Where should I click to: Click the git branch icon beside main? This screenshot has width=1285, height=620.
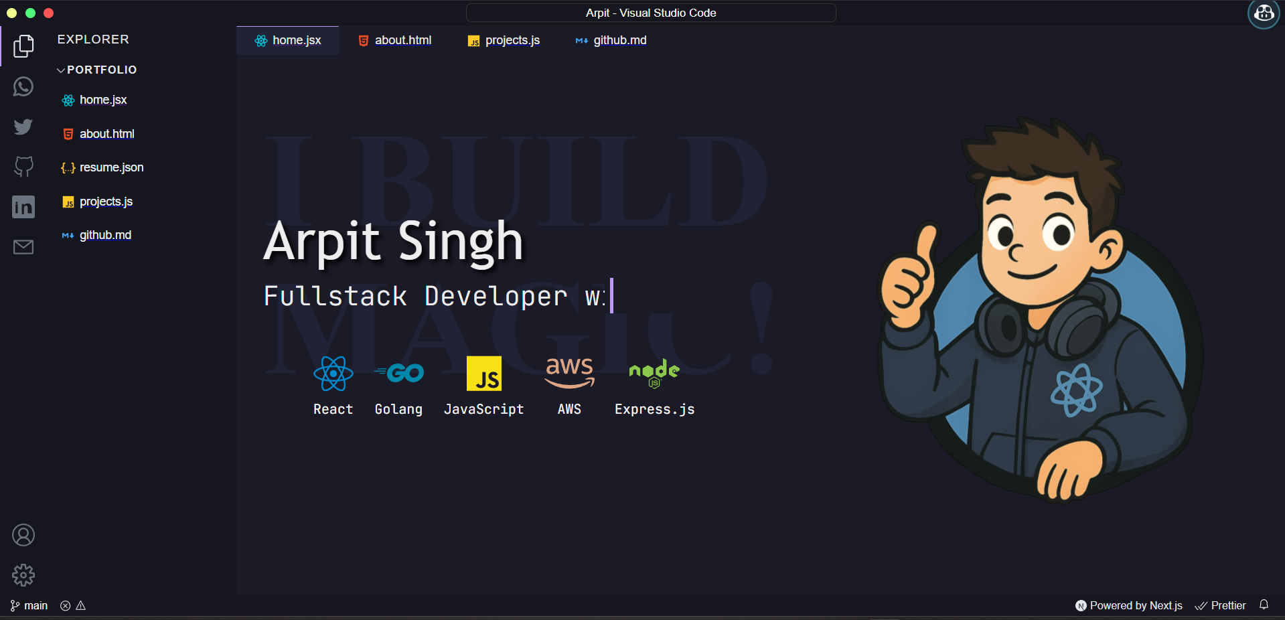[15, 606]
